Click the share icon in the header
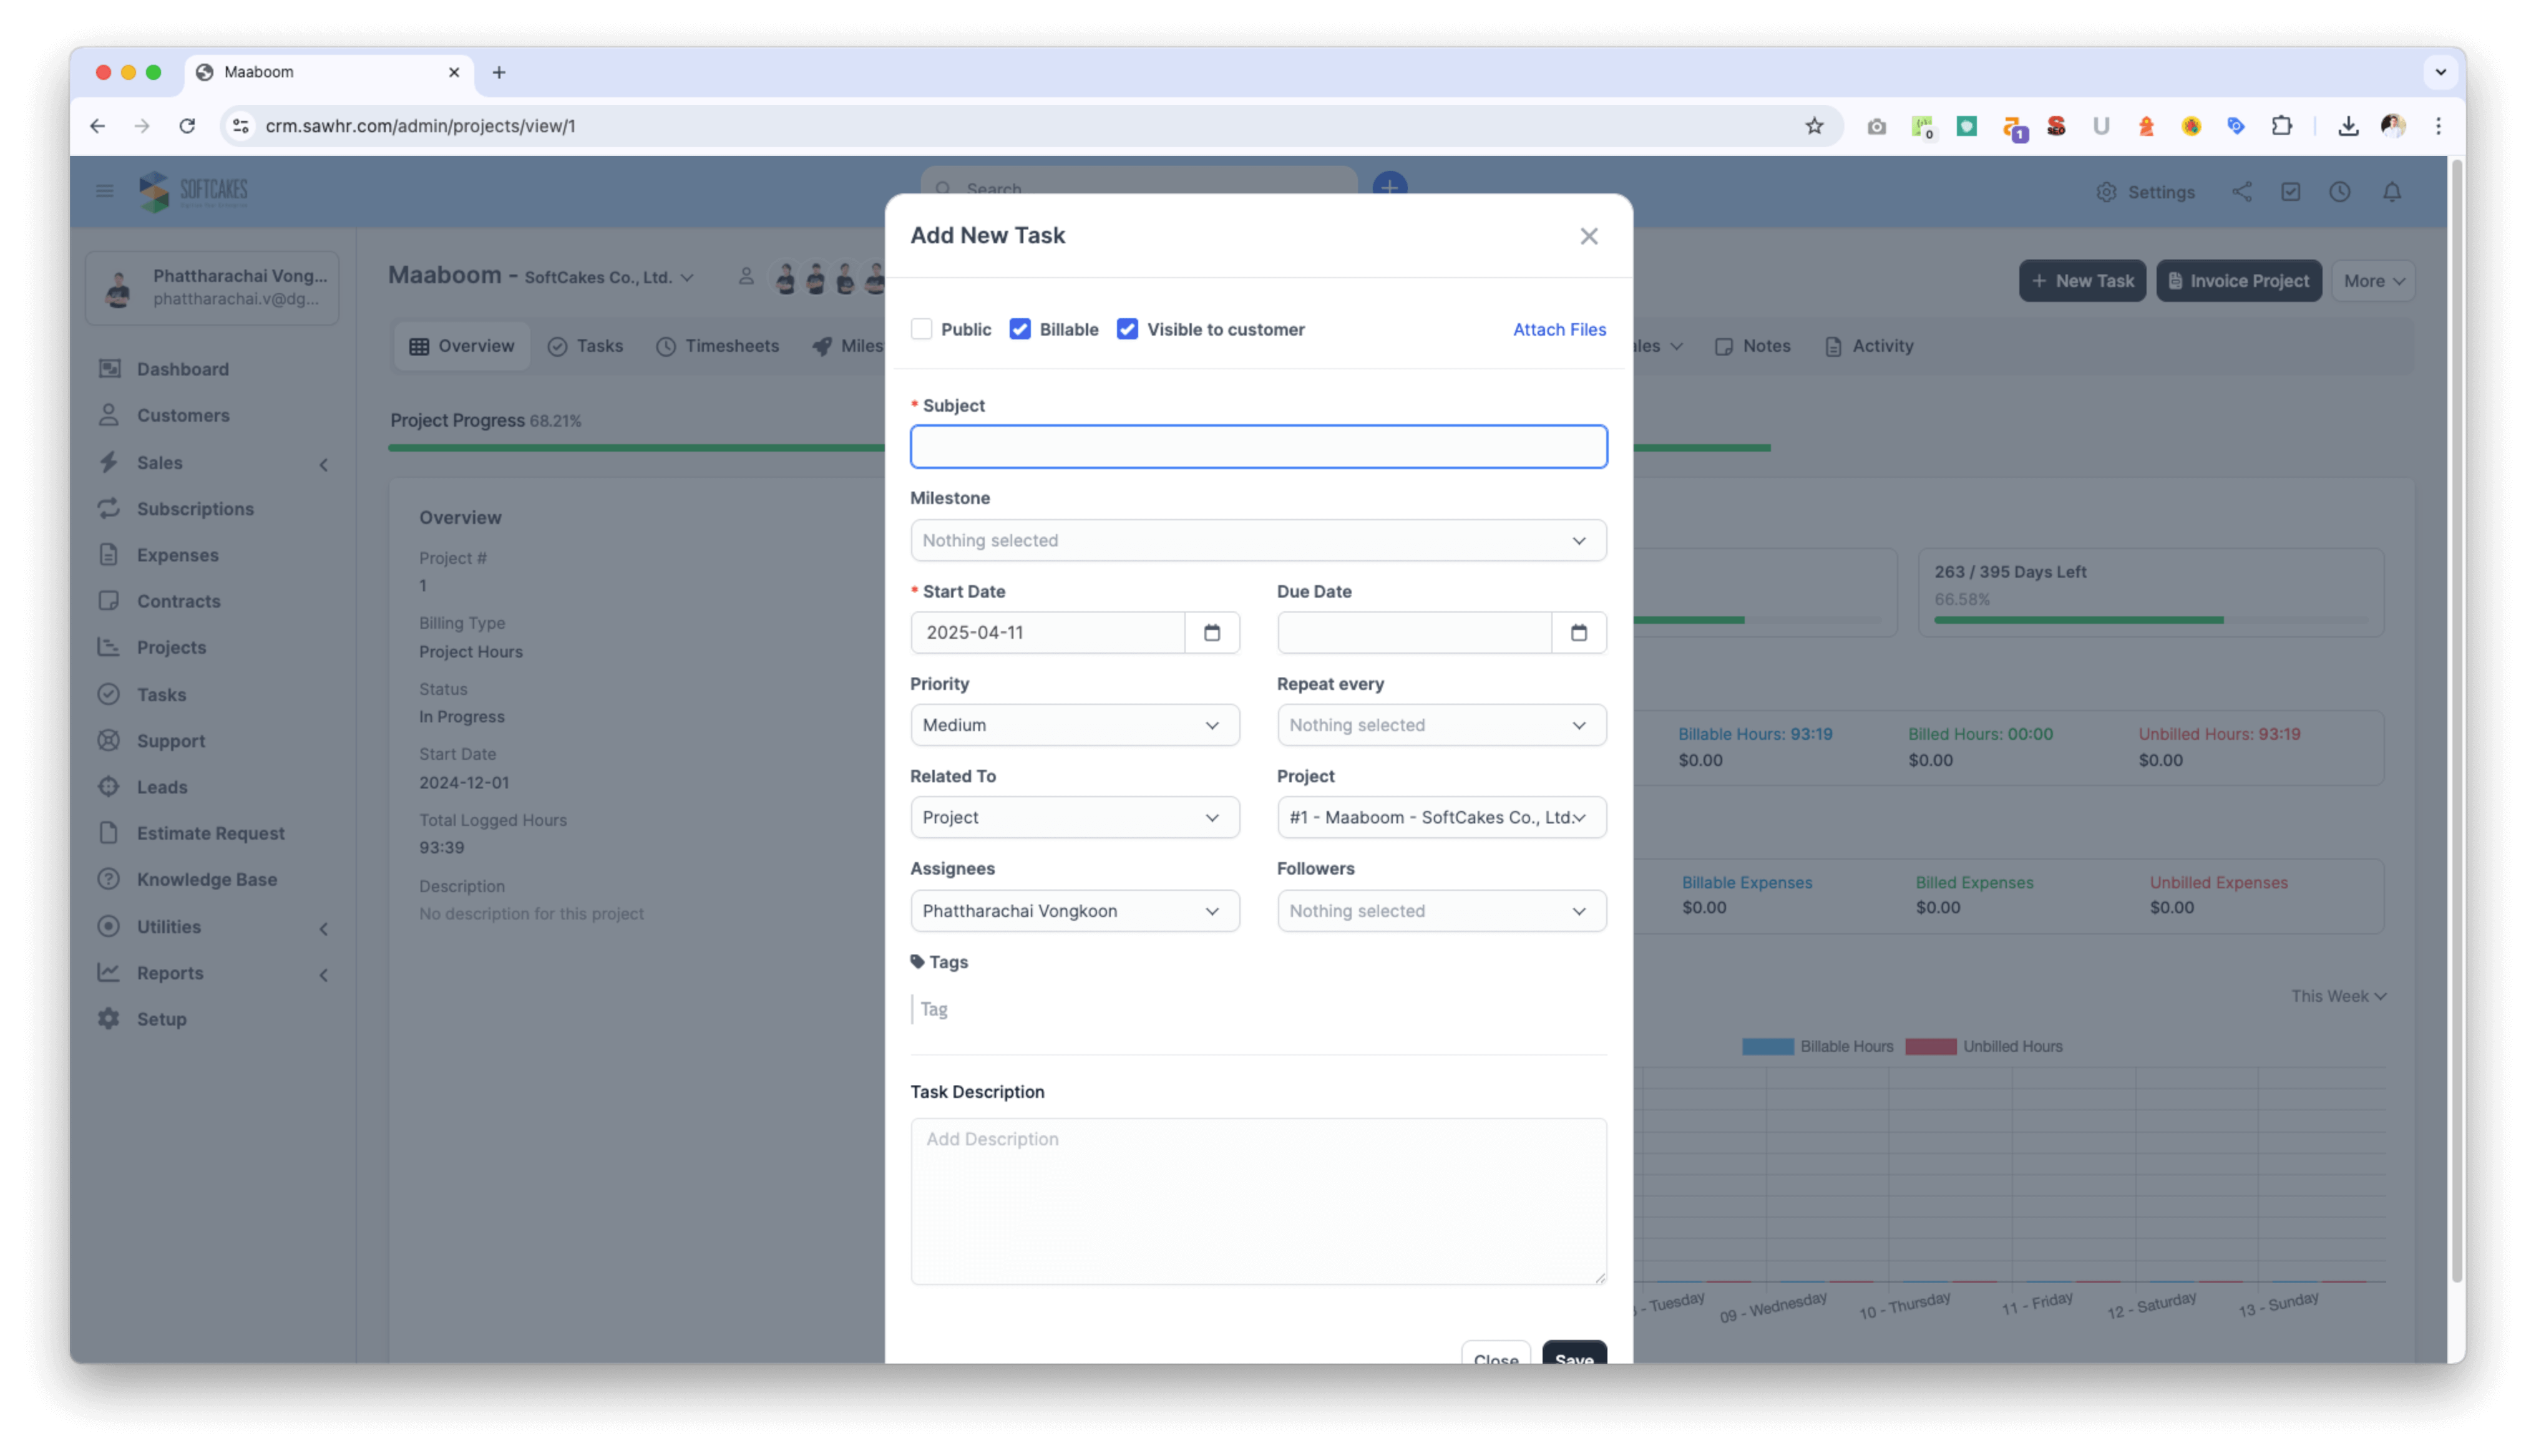This screenshot has width=2536, height=1456. [2241, 191]
